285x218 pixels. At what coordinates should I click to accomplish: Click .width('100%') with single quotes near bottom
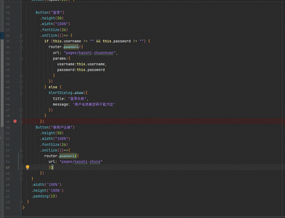[x=46, y=185]
